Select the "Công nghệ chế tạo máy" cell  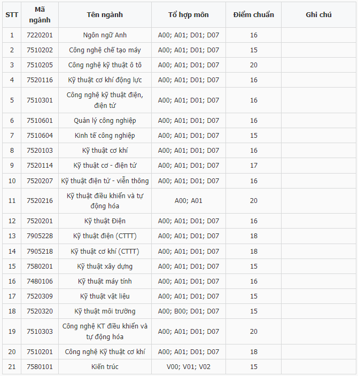point(105,50)
